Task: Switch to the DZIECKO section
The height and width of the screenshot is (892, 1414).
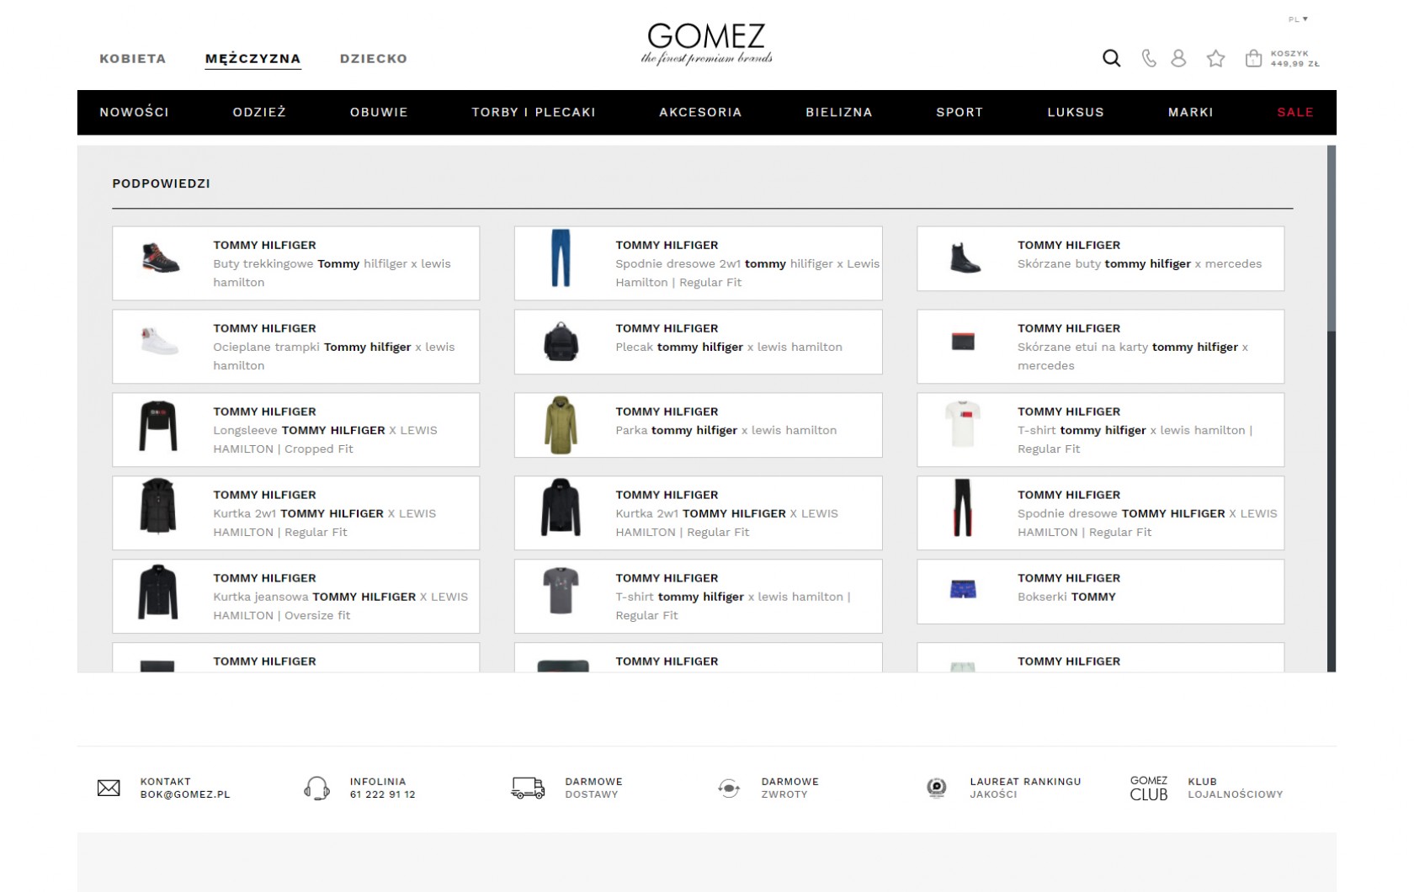Action: [x=374, y=59]
